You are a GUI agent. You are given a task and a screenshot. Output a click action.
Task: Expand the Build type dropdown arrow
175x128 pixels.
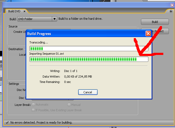pos(55,19)
